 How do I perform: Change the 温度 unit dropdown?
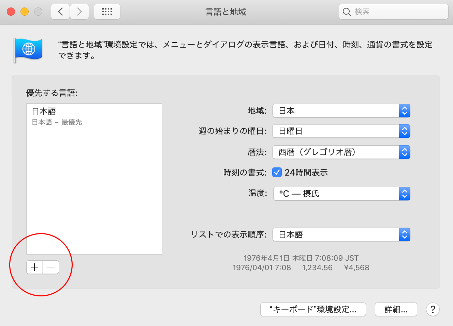point(341,194)
